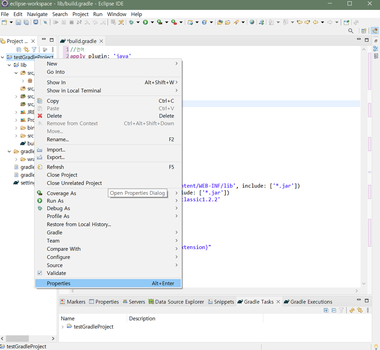Click Open Perspective icon

pos(364,31)
